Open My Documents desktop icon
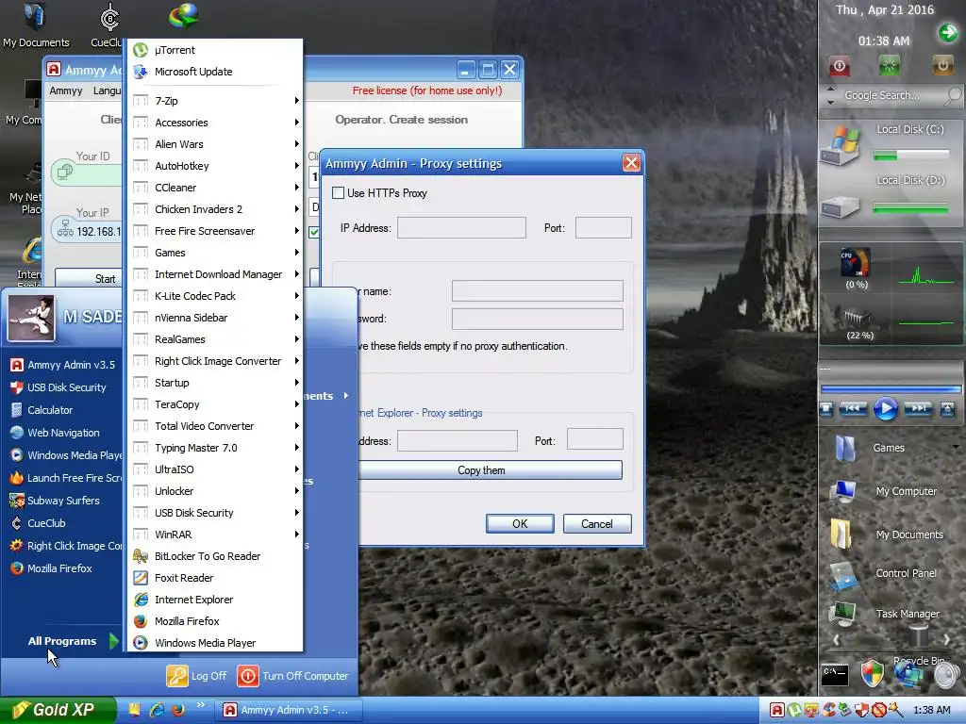Screen dimensions: 966x724 [36, 25]
